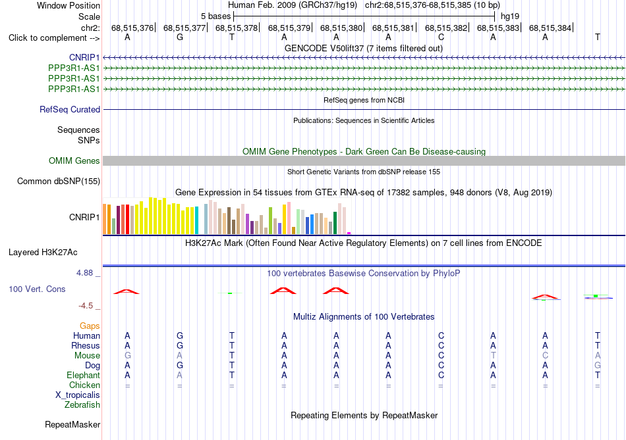Click the Chicken species label
The width and height of the screenshot is (626, 440).
pos(84,385)
